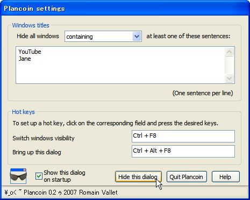Click empty area of sentences text box
Screen dimensions: 250x200
coord(120,73)
